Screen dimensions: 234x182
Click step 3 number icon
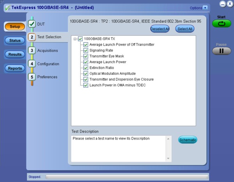(32, 50)
